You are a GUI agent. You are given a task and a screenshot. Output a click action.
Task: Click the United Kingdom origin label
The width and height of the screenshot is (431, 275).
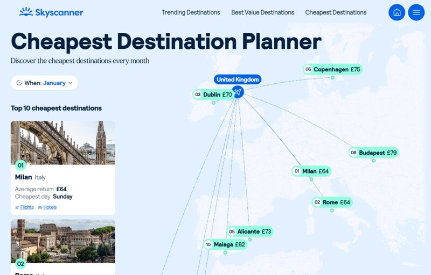238,79
